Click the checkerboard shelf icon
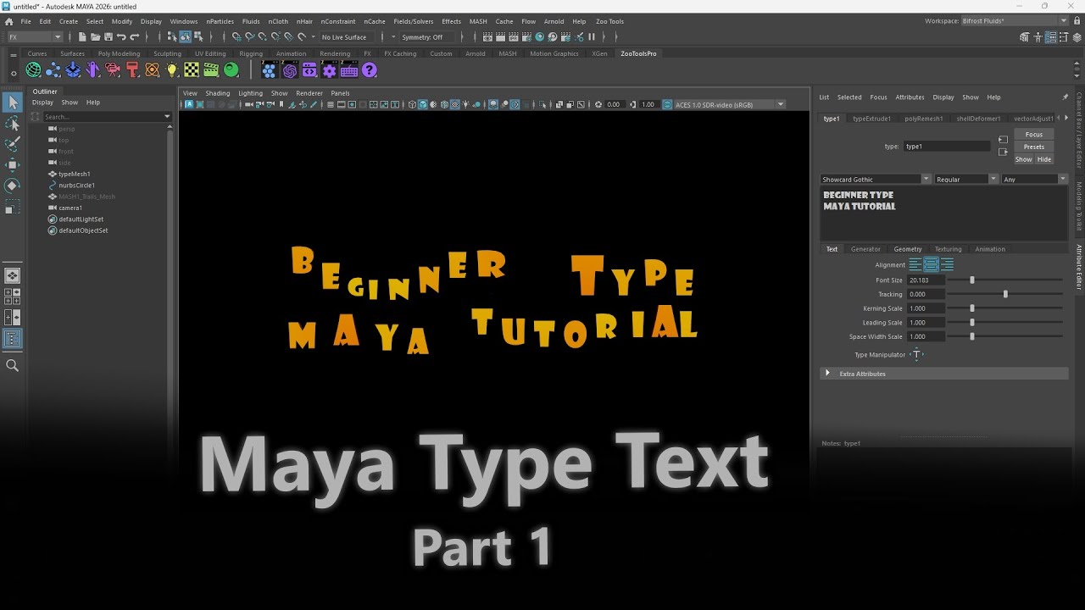This screenshot has height=610, width=1085. (192, 70)
